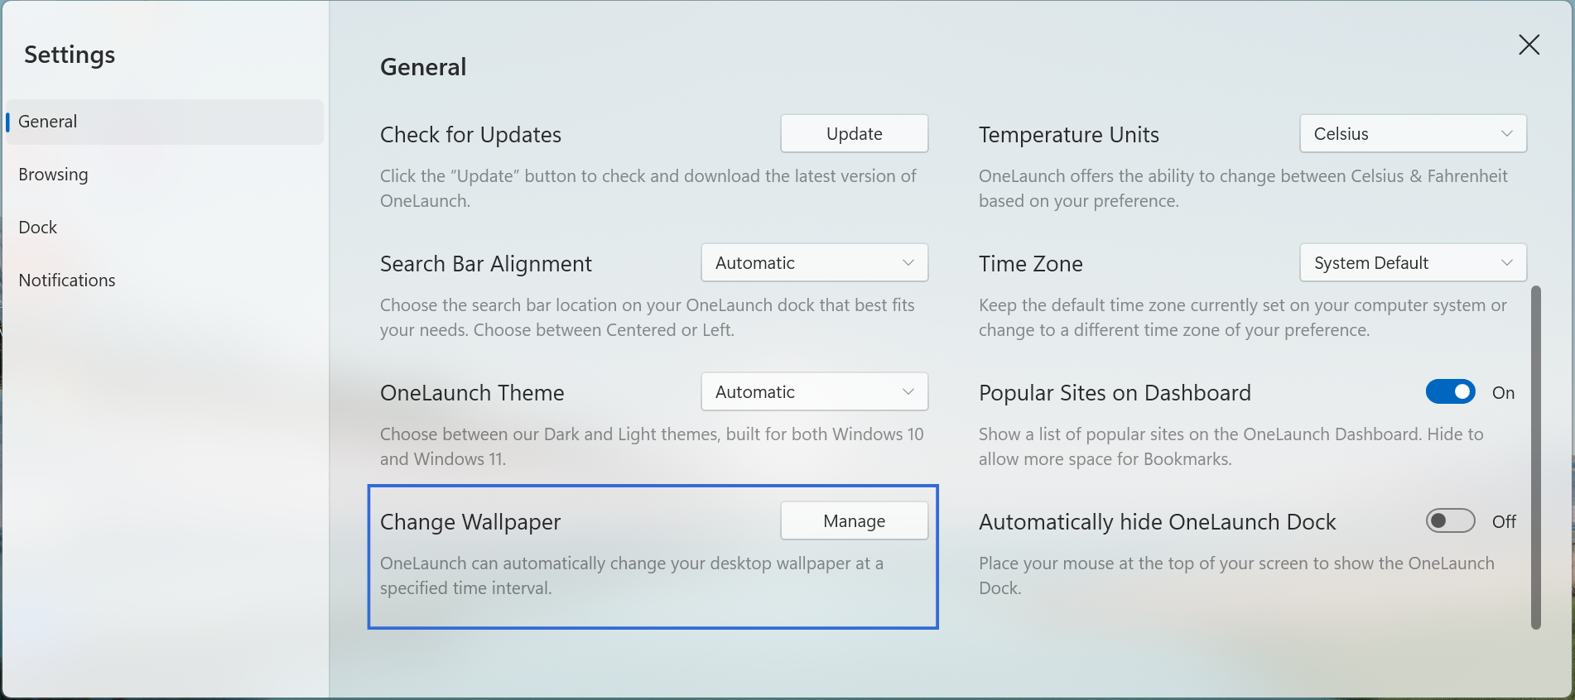The width and height of the screenshot is (1575, 700).
Task: Click the vertical scrollbar on the right
Action: tap(1536, 455)
